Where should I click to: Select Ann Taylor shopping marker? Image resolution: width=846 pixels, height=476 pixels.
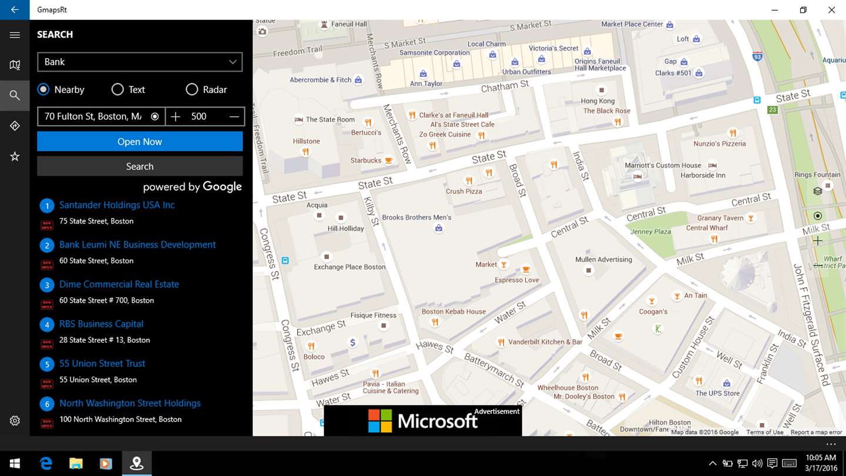(424, 73)
